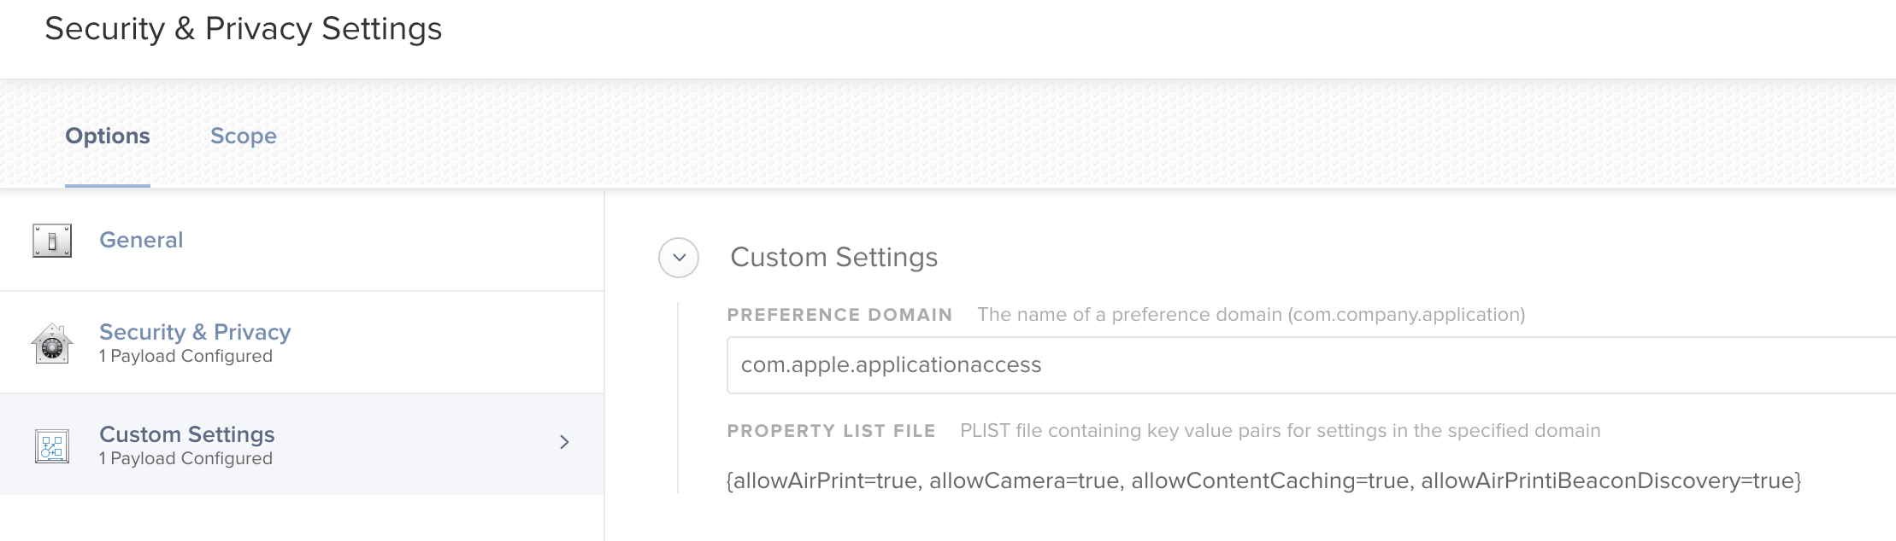Click "1 Payload Configured" under Security & Privacy
Viewport: 1896px width, 541px height.
(185, 356)
